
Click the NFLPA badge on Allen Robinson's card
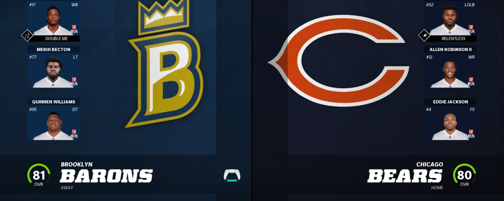[x=471, y=81]
